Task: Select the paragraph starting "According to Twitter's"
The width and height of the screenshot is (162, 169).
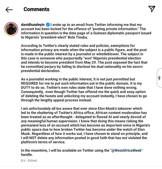Action: tap(84, 58)
